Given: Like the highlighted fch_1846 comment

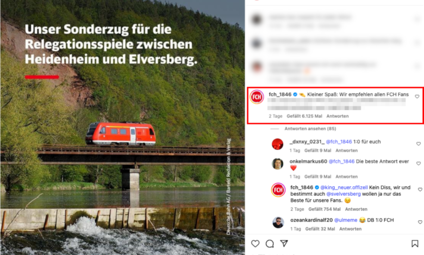Looking at the screenshot, I should tap(417, 97).
